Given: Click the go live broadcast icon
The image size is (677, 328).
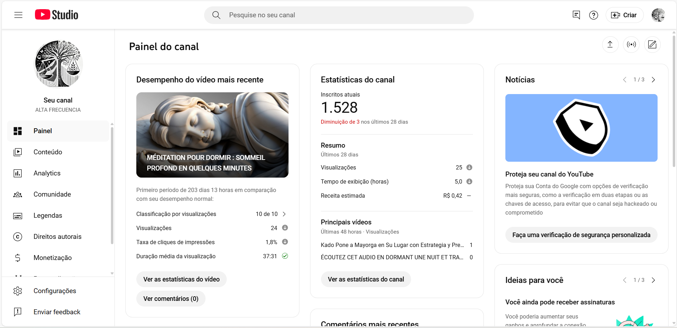Looking at the screenshot, I should tap(631, 44).
